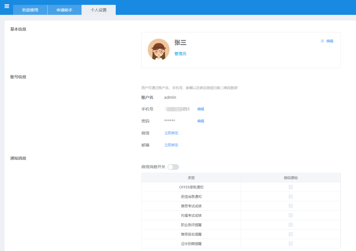Image resolution: width=356 pixels, height=251 pixels.
Task: Click 编辑 link next to password
Action: point(201,121)
